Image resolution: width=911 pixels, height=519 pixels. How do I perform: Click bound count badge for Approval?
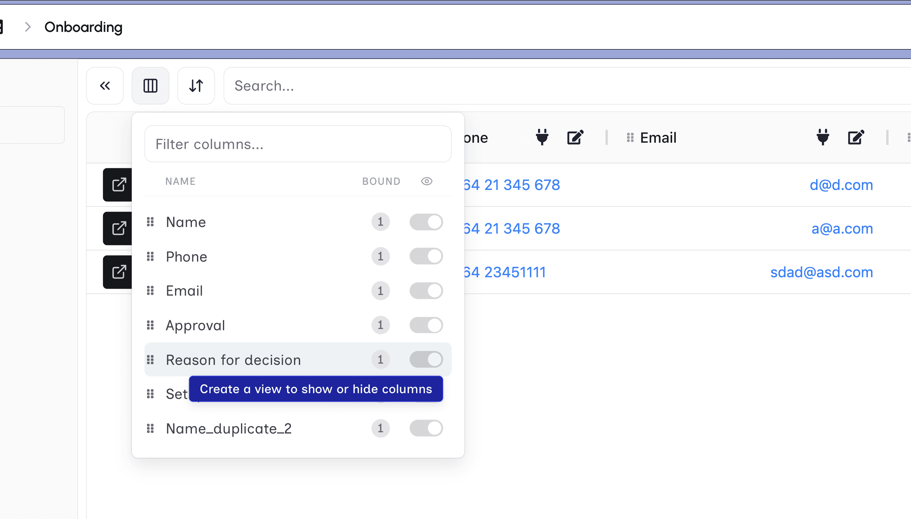(x=380, y=325)
